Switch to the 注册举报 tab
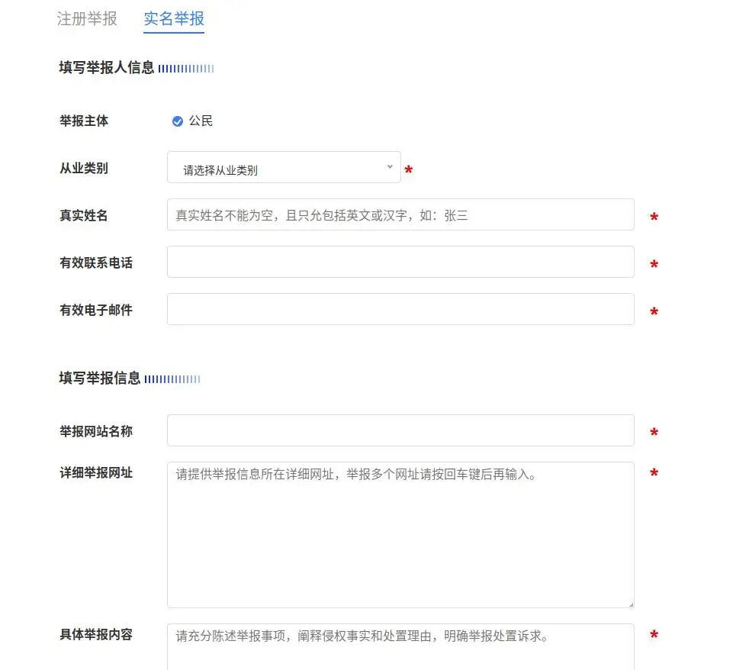Image resolution: width=749 pixels, height=670 pixels. click(x=87, y=21)
